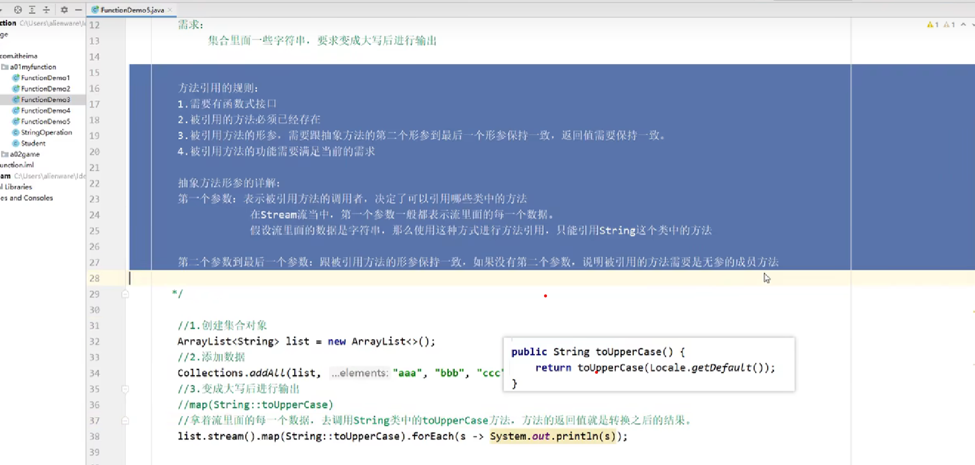The image size is (975, 465).
Task: Collapse the a01myfunction package folder
Action: [x=33, y=67]
